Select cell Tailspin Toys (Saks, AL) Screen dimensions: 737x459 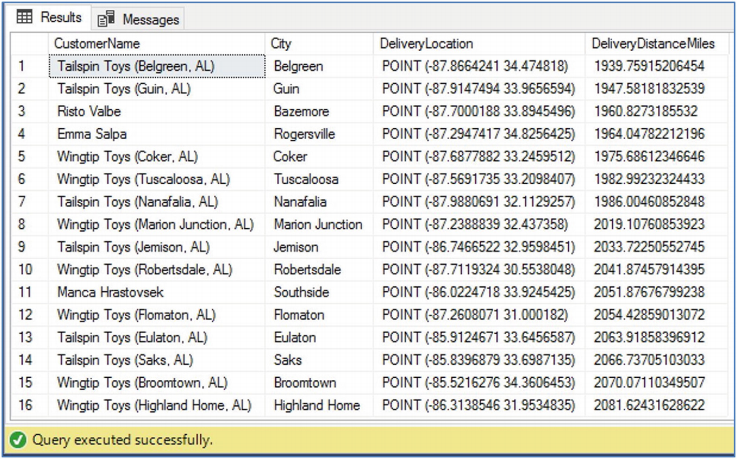(156, 360)
